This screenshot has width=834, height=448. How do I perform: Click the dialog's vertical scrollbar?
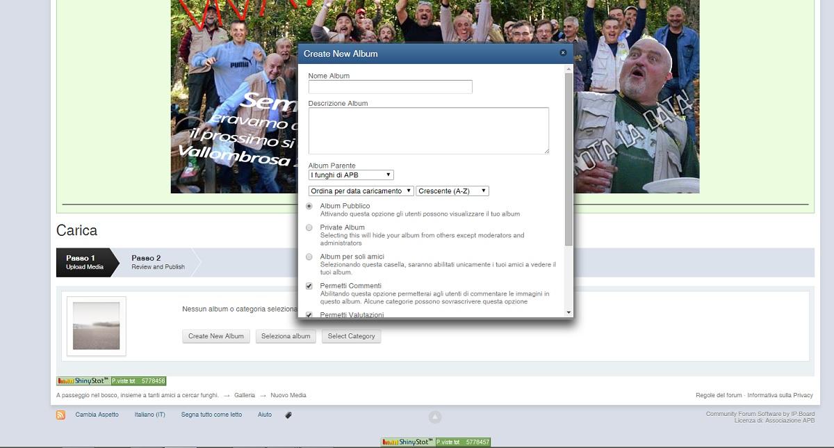(x=569, y=159)
